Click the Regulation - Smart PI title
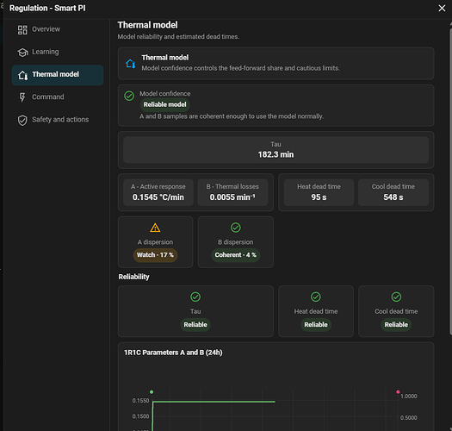Image resolution: width=452 pixels, height=431 pixels. (47, 8)
